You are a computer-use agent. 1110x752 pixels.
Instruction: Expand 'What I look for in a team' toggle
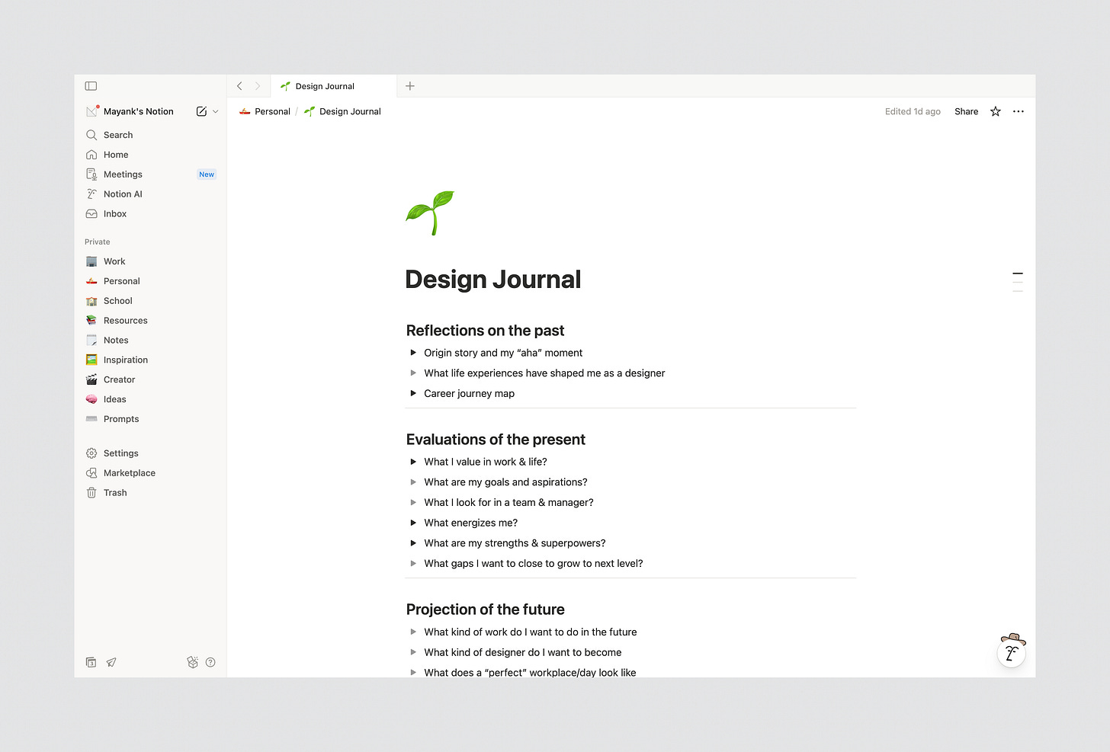click(x=413, y=502)
